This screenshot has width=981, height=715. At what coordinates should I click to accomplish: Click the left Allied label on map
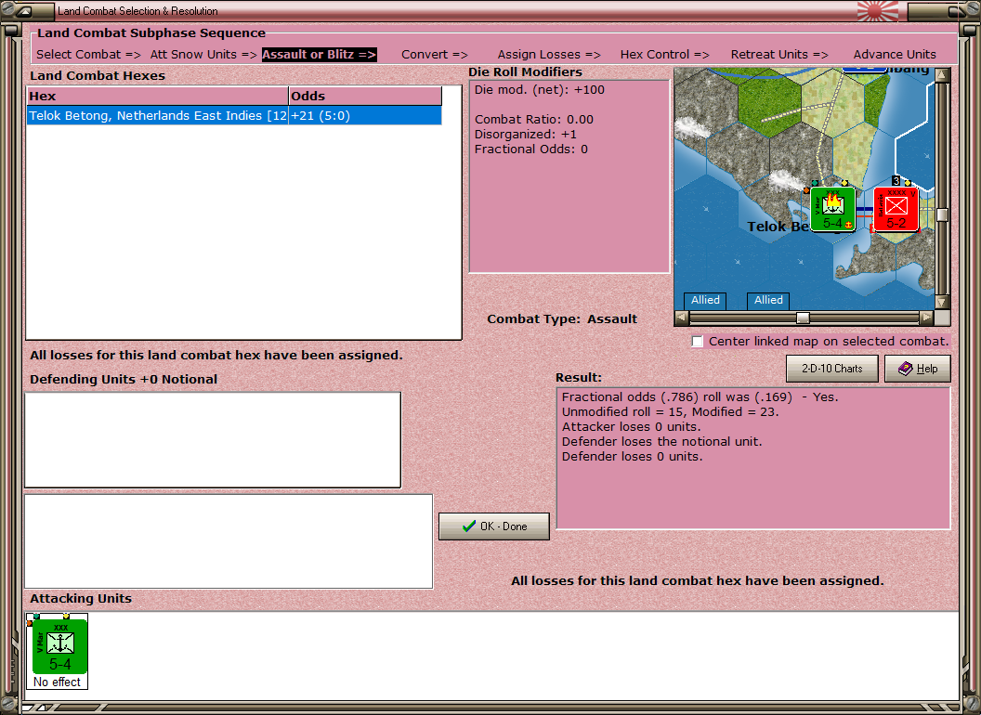[705, 300]
